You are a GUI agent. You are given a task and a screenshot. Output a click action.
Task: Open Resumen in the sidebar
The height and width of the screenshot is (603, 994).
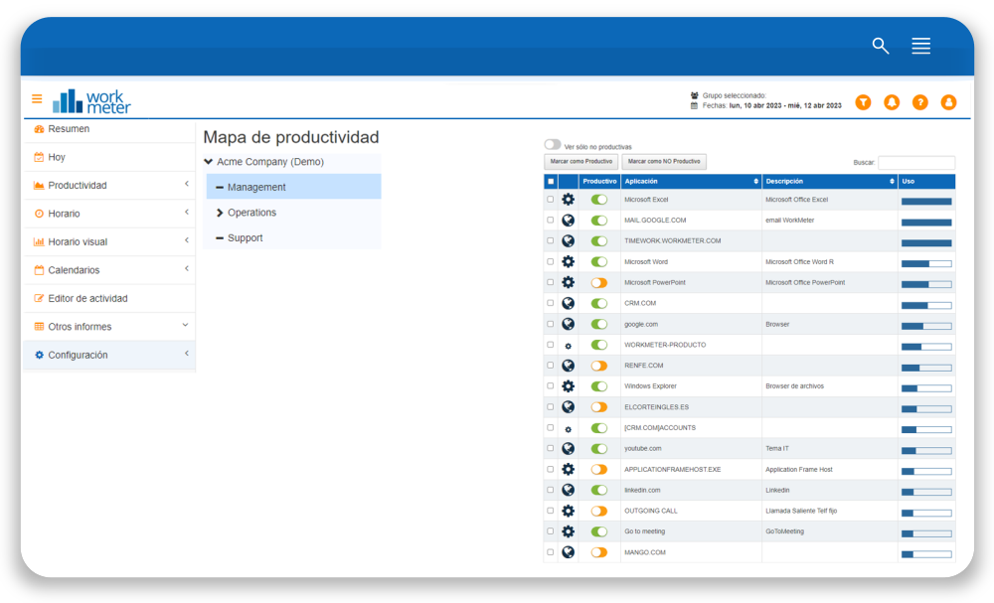[69, 129]
